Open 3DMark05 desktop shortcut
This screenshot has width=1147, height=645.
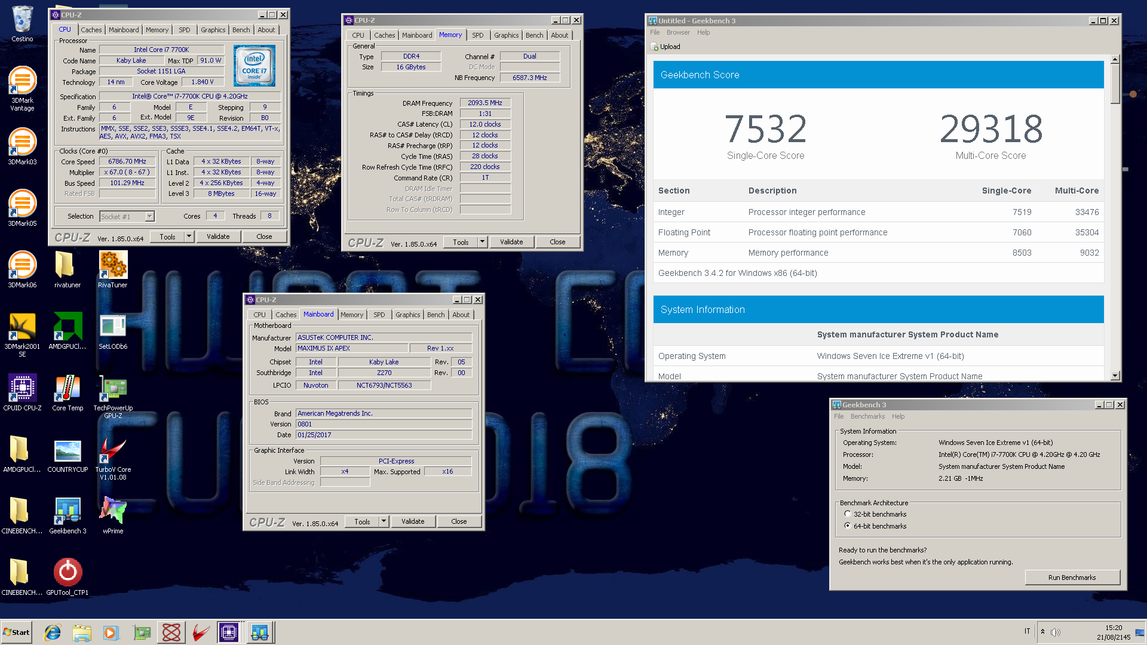point(22,208)
